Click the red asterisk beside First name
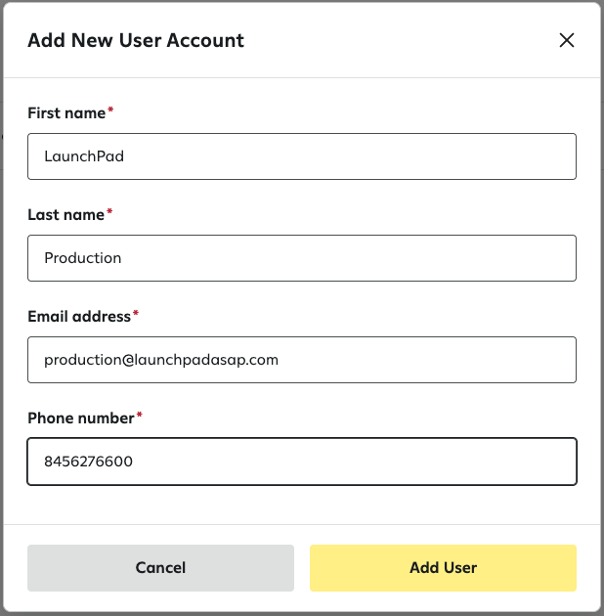The width and height of the screenshot is (604, 616). (110, 111)
